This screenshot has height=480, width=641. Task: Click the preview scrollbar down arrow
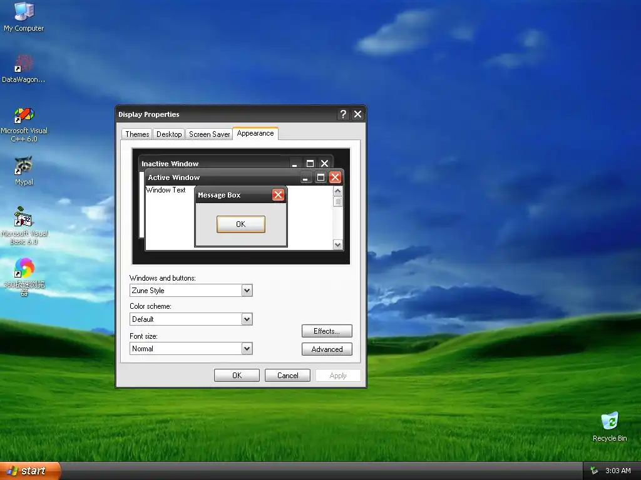pos(337,244)
